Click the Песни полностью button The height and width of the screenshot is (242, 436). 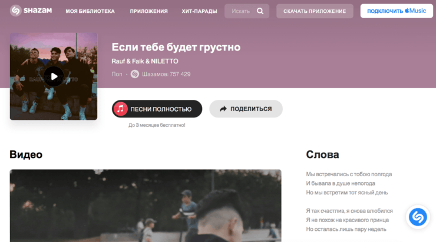point(157,109)
